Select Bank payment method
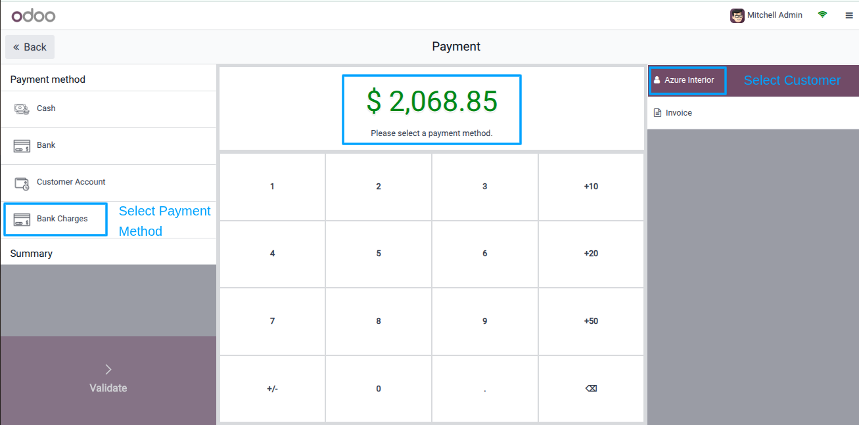 point(108,146)
